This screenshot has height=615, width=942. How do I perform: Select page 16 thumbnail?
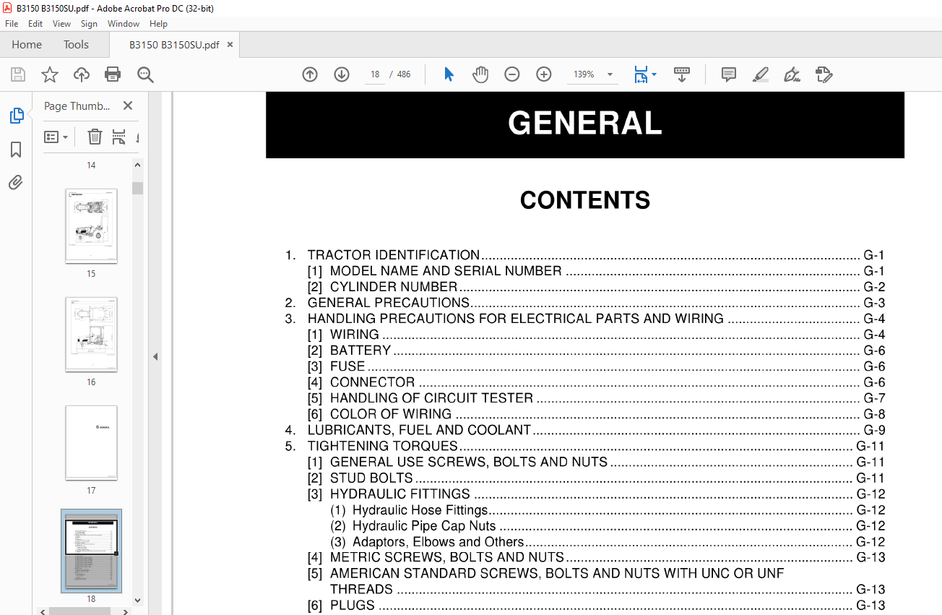(x=91, y=335)
